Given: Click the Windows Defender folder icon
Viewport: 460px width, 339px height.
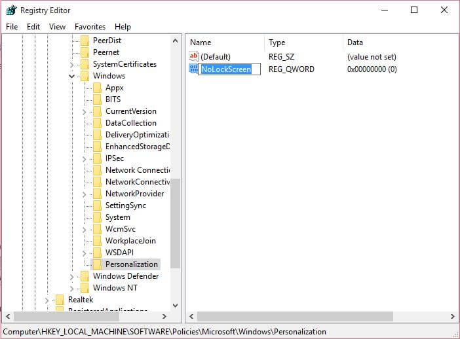Looking at the screenshot, I should [x=85, y=276].
